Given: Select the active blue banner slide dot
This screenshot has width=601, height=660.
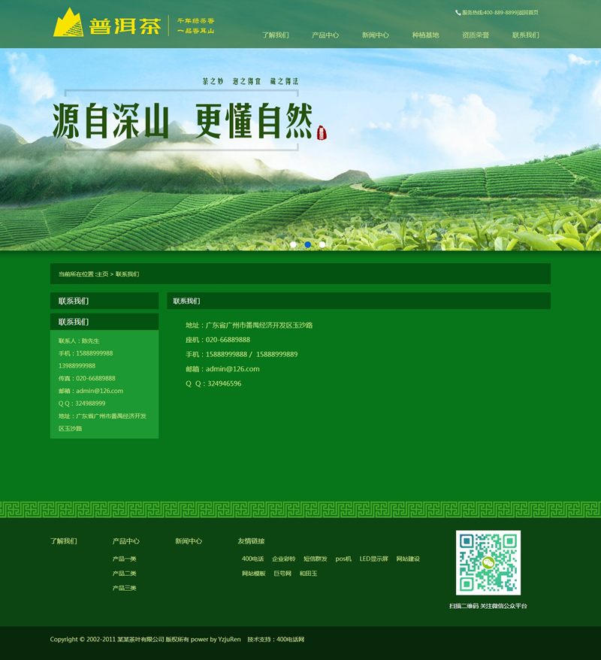Looking at the screenshot, I should [x=308, y=244].
